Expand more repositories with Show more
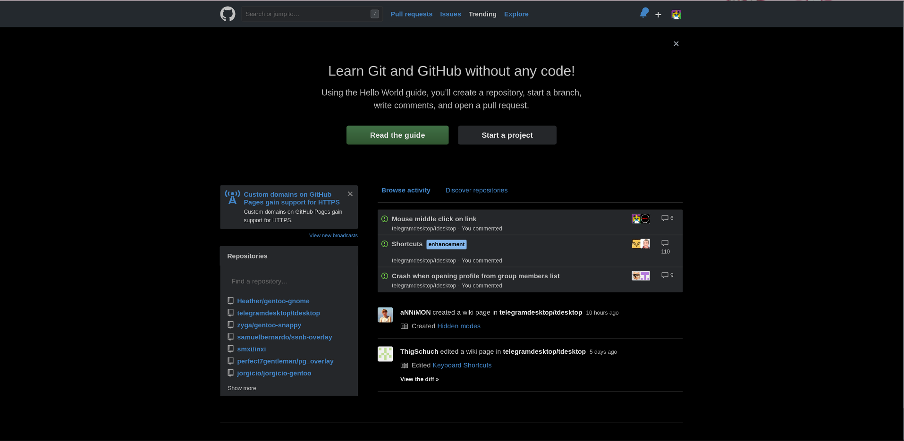Viewport: 904px width, 441px height. (x=241, y=388)
